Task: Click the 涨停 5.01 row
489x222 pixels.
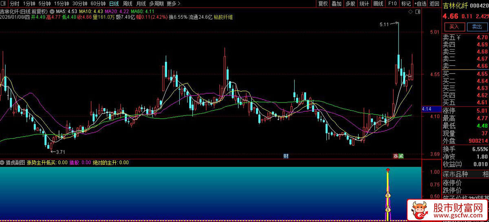Action: tap(465, 111)
